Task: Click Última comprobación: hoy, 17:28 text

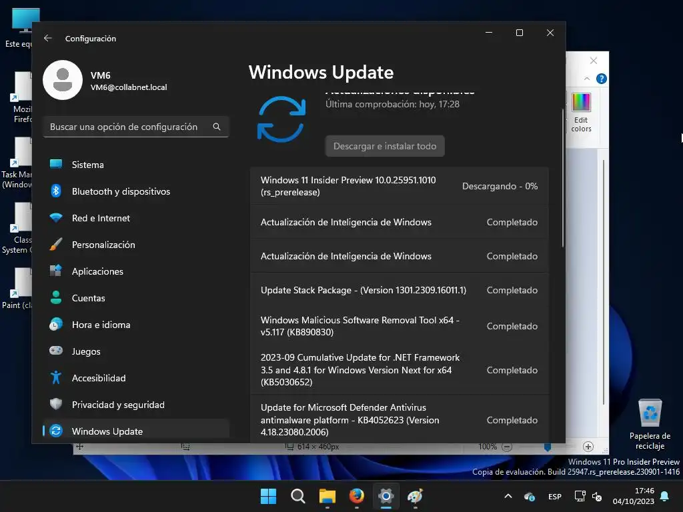Action: pos(392,104)
